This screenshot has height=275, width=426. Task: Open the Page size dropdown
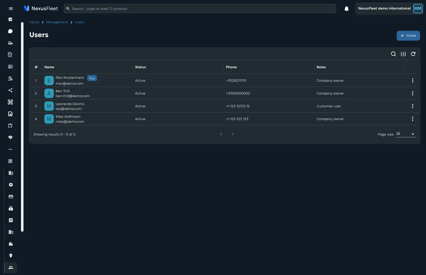[406, 134]
